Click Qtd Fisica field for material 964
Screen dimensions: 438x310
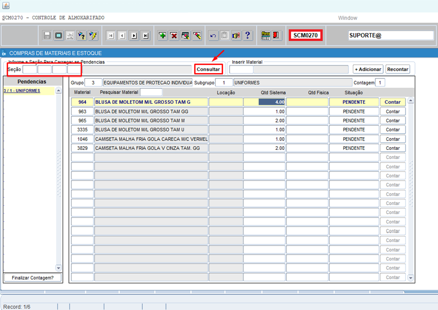(x=307, y=102)
